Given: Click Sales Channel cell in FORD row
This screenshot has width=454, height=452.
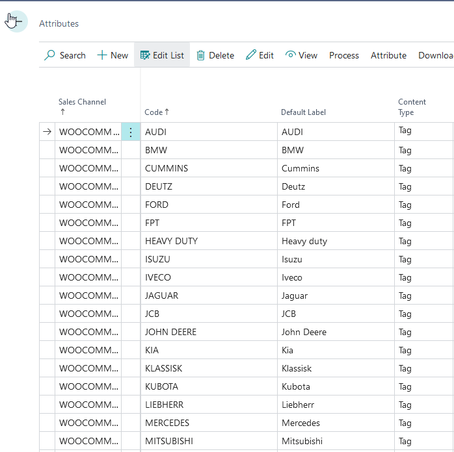Looking at the screenshot, I should [x=88, y=205].
